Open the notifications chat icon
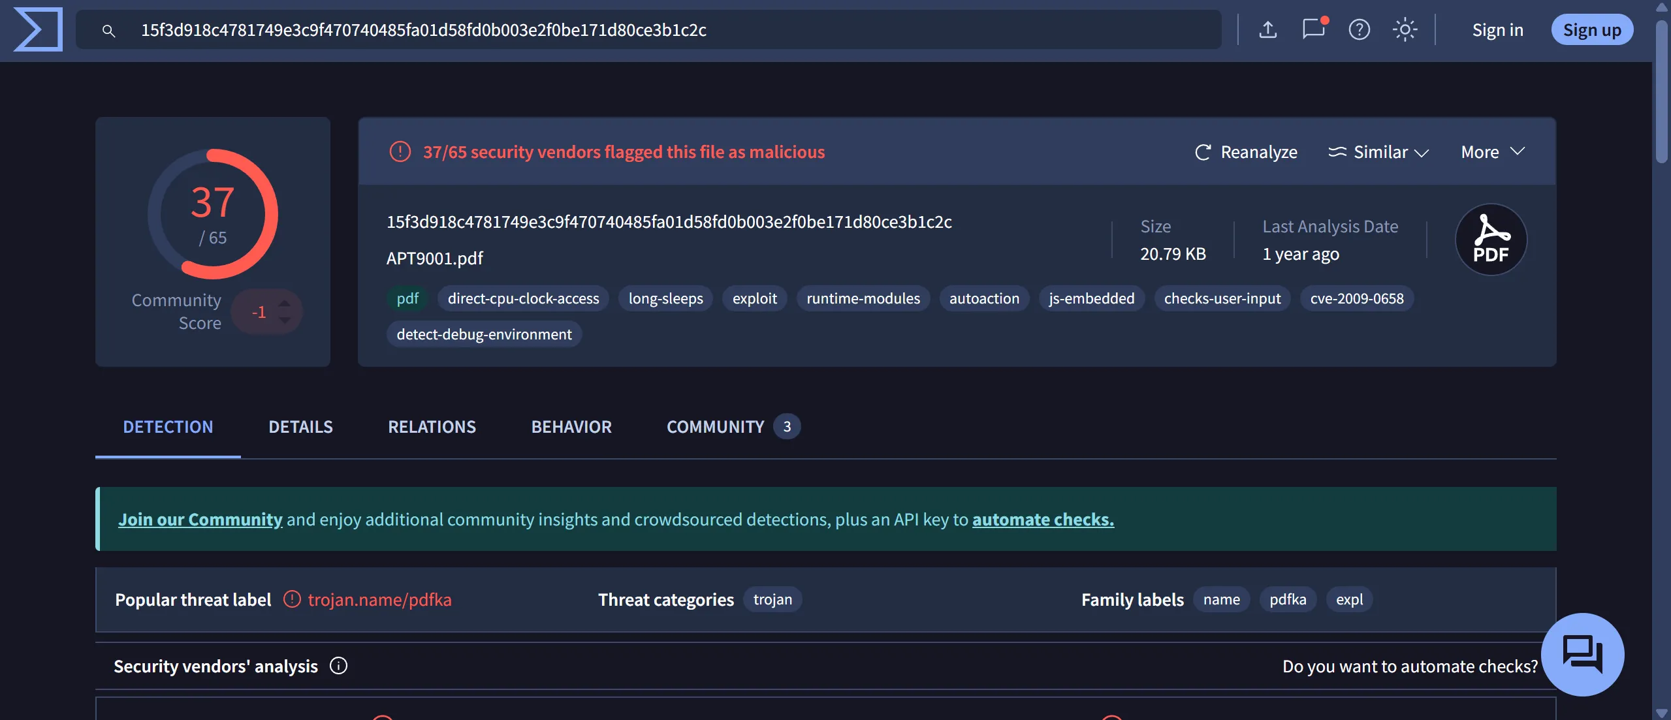Viewport: 1671px width, 720px height. (1313, 29)
